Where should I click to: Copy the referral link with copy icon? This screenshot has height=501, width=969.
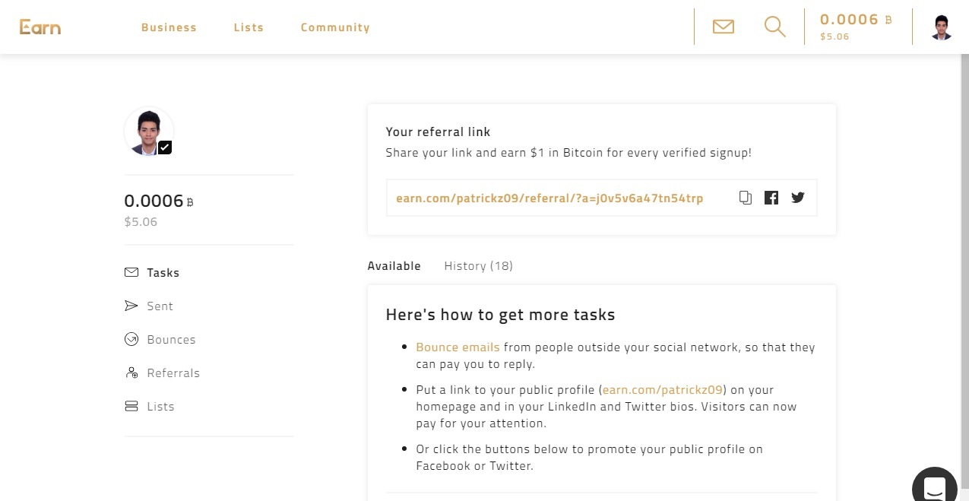pyautogui.click(x=746, y=198)
